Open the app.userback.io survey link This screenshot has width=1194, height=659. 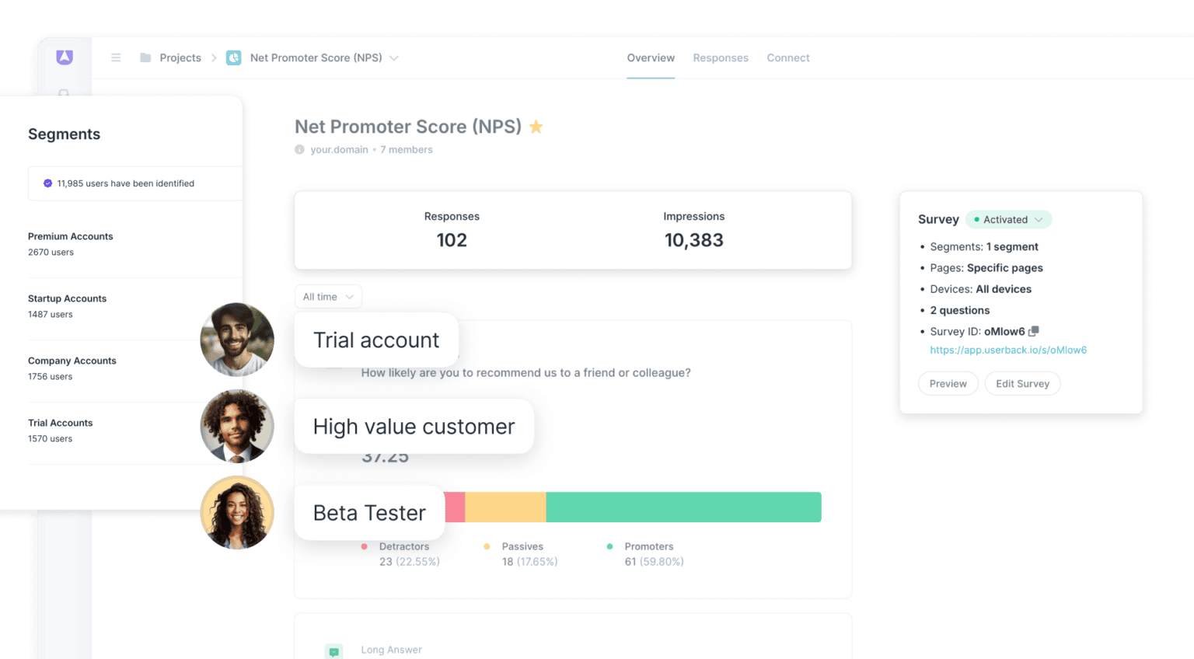point(1007,350)
